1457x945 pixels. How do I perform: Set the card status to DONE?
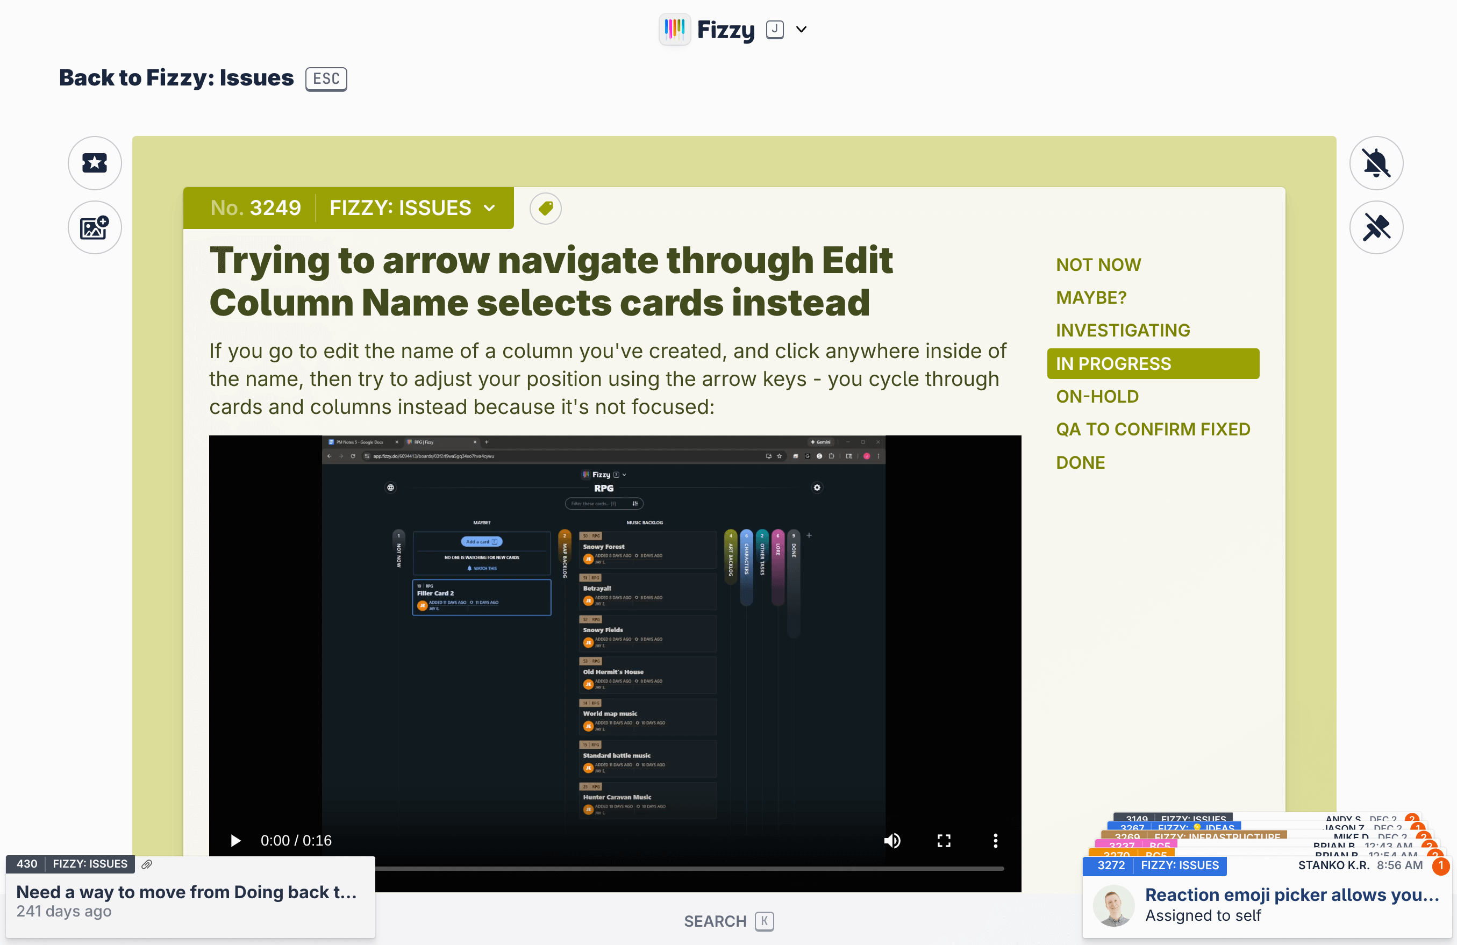coord(1081,462)
